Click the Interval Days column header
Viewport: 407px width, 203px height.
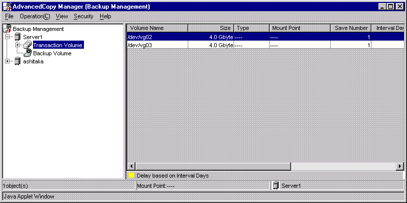pyautogui.click(x=388, y=28)
